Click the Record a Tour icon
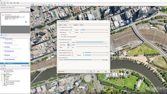This screenshot has width=167, height=94. (x=46, y=5)
